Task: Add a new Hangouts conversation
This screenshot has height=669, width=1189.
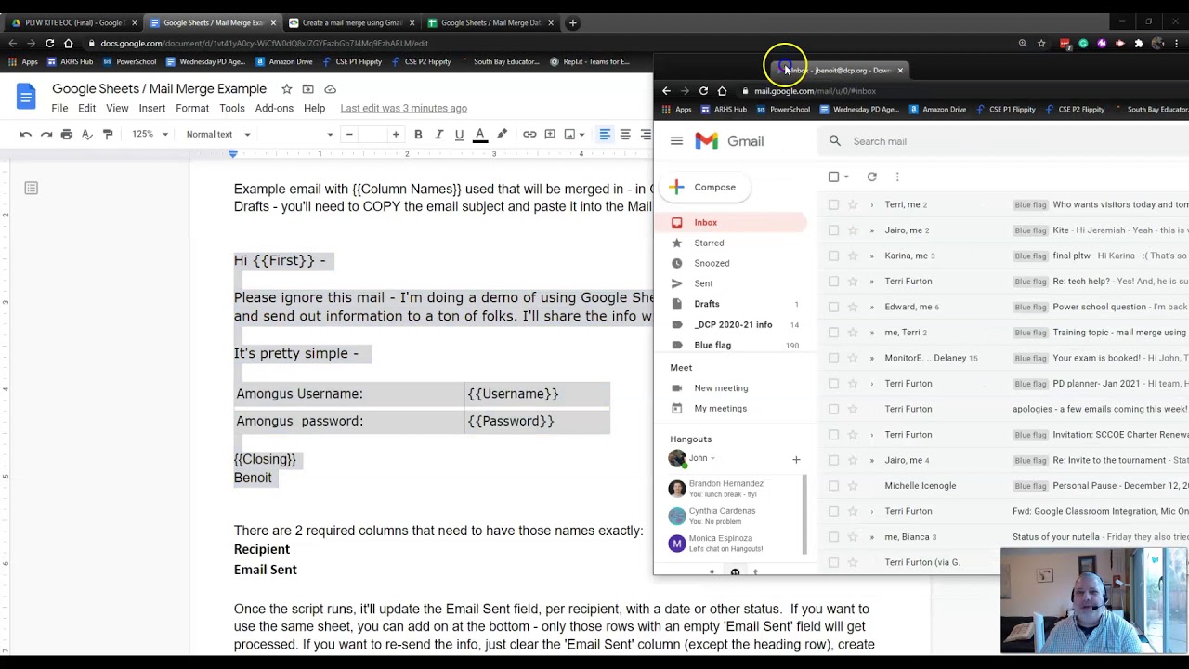Action: [795, 459]
